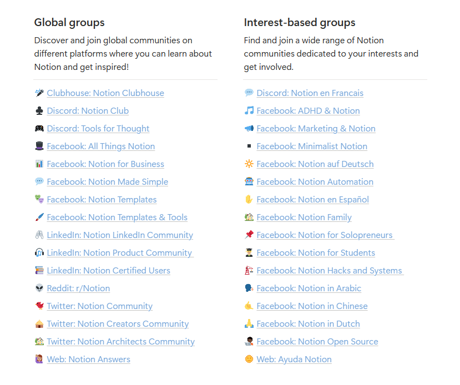The width and height of the screenshot is (460, 385).
Task: Click the bar chart icon for Notion for Business
Action: coord(39,164)
